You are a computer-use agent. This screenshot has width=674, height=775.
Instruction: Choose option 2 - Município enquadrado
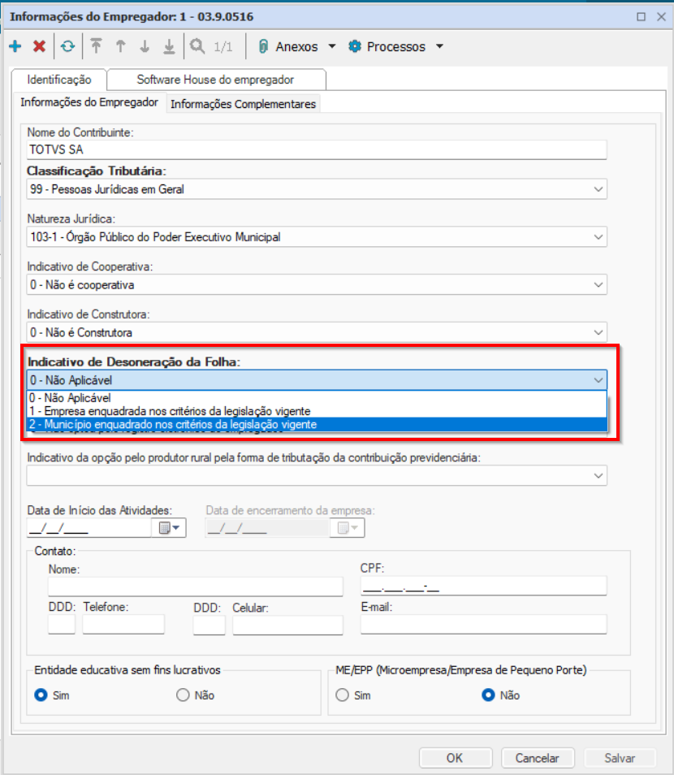point(172,425)
